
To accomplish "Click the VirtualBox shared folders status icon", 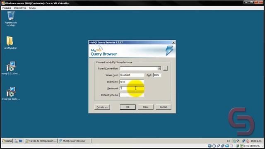I will click(x=227, y=146).
